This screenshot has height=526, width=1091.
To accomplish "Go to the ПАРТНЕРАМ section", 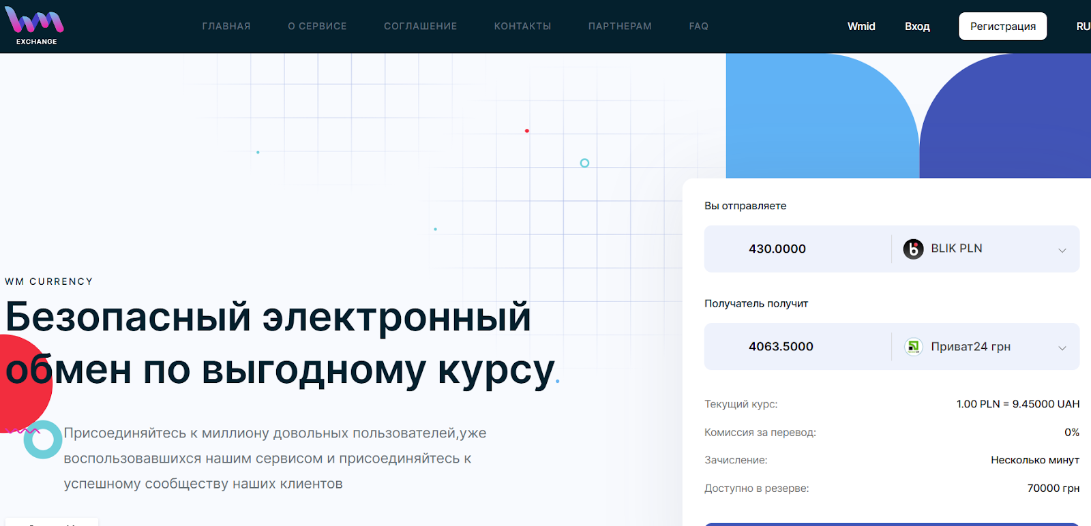I will coord(620,26).
